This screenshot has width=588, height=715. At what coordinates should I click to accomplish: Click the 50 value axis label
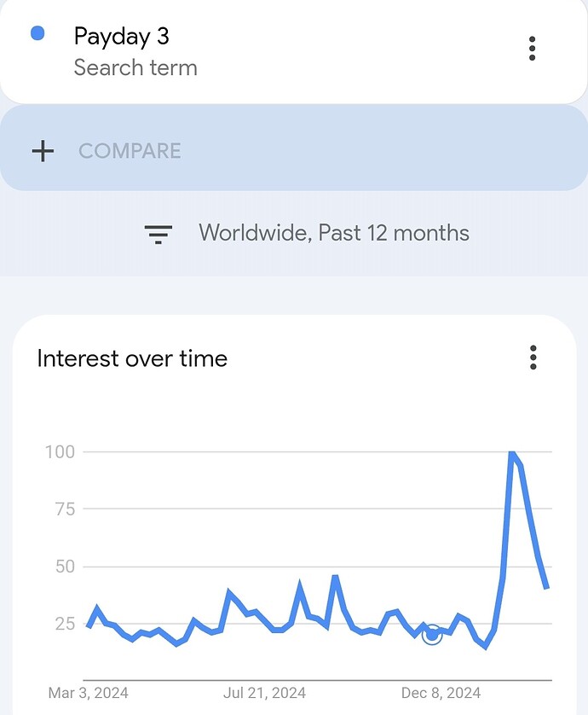pyautogui.click(x=65, y=567)
